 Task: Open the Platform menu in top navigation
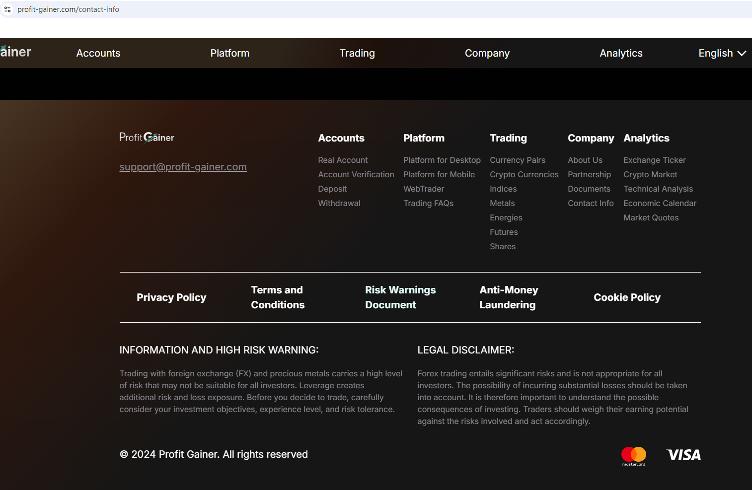point(229,53)
